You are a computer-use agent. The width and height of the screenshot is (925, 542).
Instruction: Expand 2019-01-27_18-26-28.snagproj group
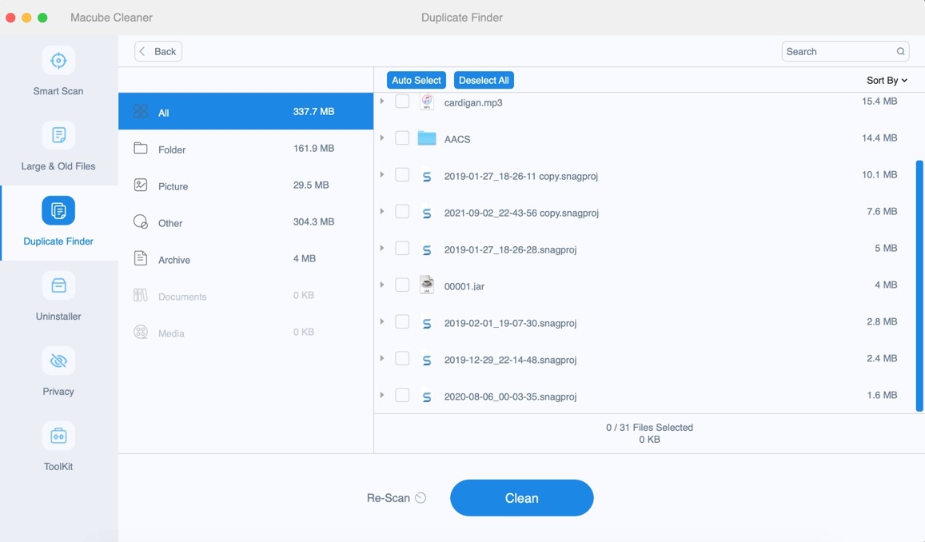pos(381,249)
